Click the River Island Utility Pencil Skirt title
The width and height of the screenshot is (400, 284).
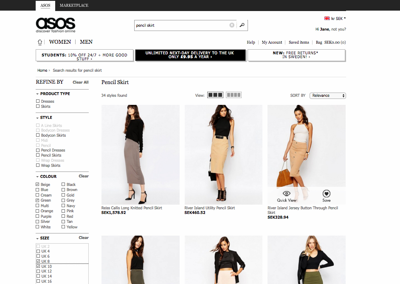point(210,208)
